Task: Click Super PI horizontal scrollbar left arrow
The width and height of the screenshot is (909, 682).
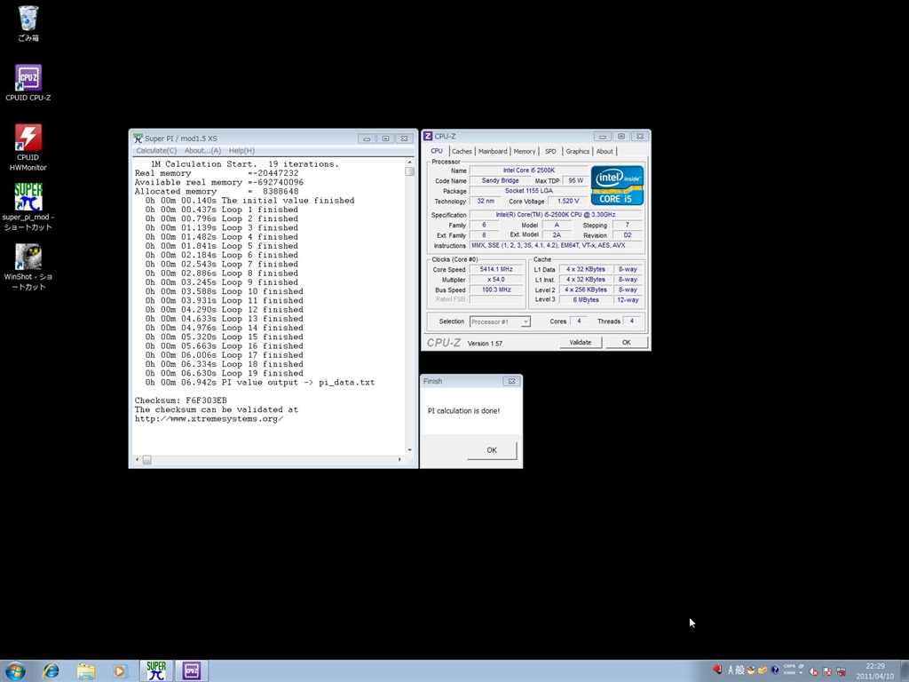Action: [x=137, y=460]
